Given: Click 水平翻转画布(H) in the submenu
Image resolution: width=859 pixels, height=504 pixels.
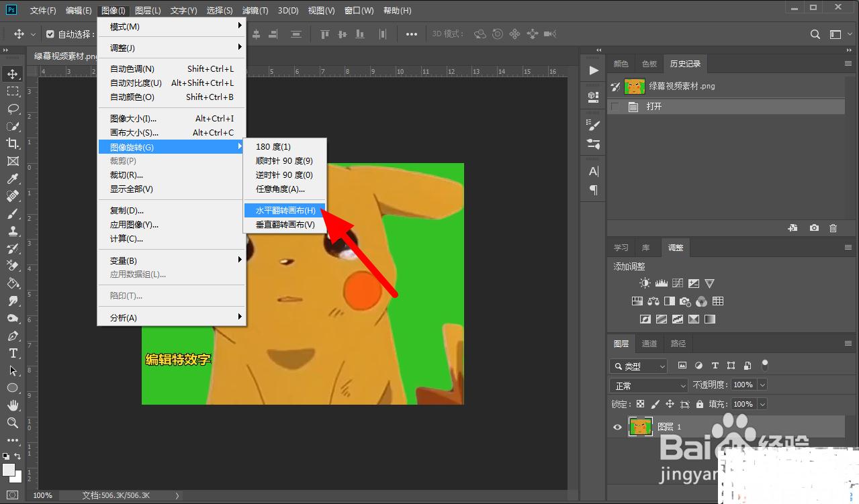Looking at the screenshot, I should pyautogui.click(x=285, y=211).
